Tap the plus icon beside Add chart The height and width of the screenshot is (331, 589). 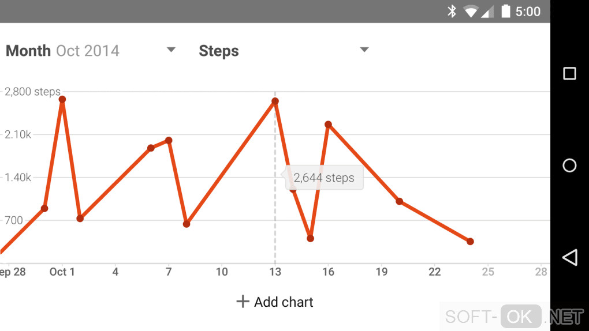243,302
